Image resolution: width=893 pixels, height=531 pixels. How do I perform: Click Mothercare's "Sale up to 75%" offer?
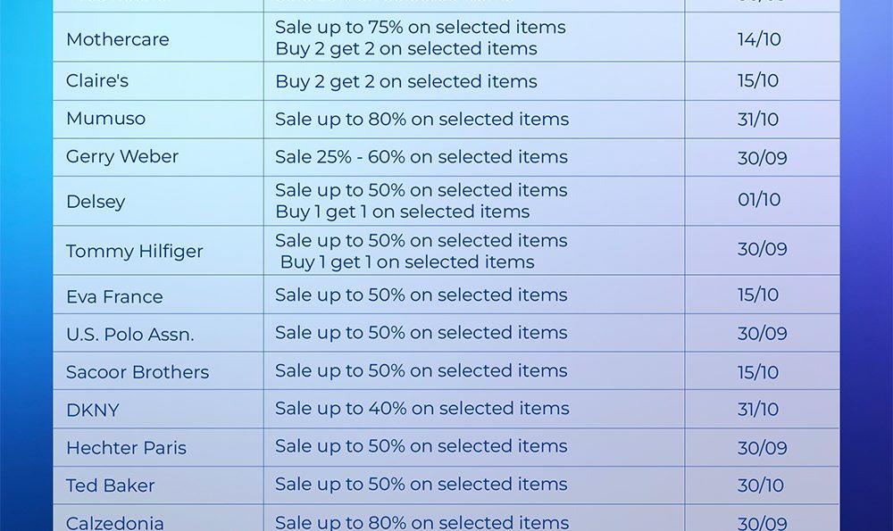tap(420, 28)
